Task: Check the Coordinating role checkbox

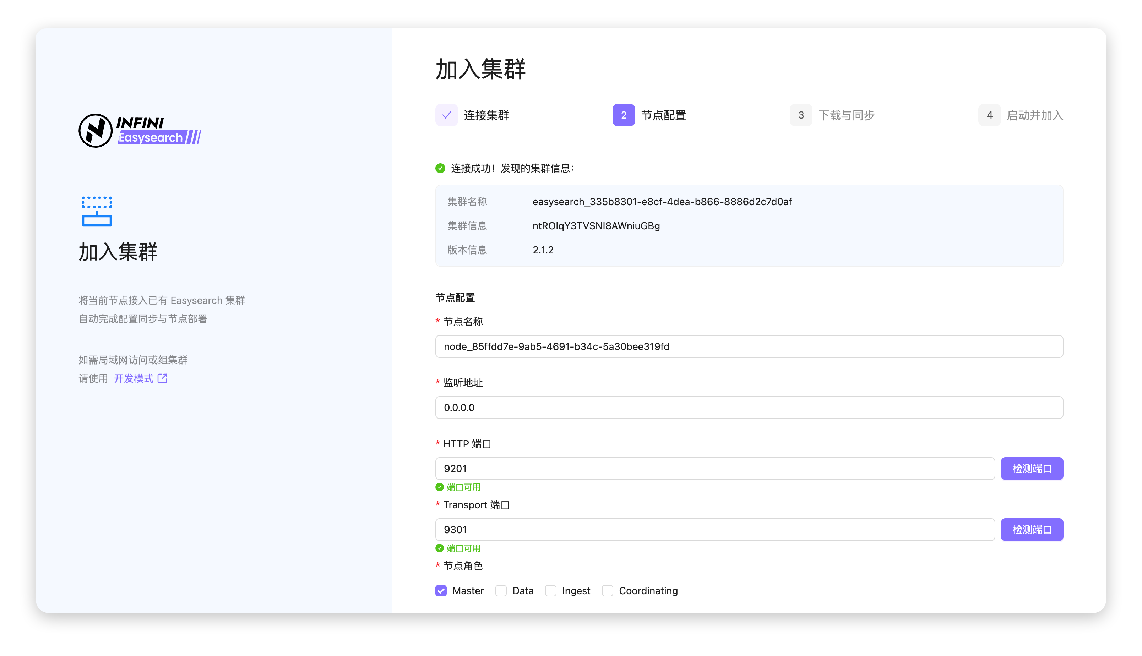Action: (608, 591)
